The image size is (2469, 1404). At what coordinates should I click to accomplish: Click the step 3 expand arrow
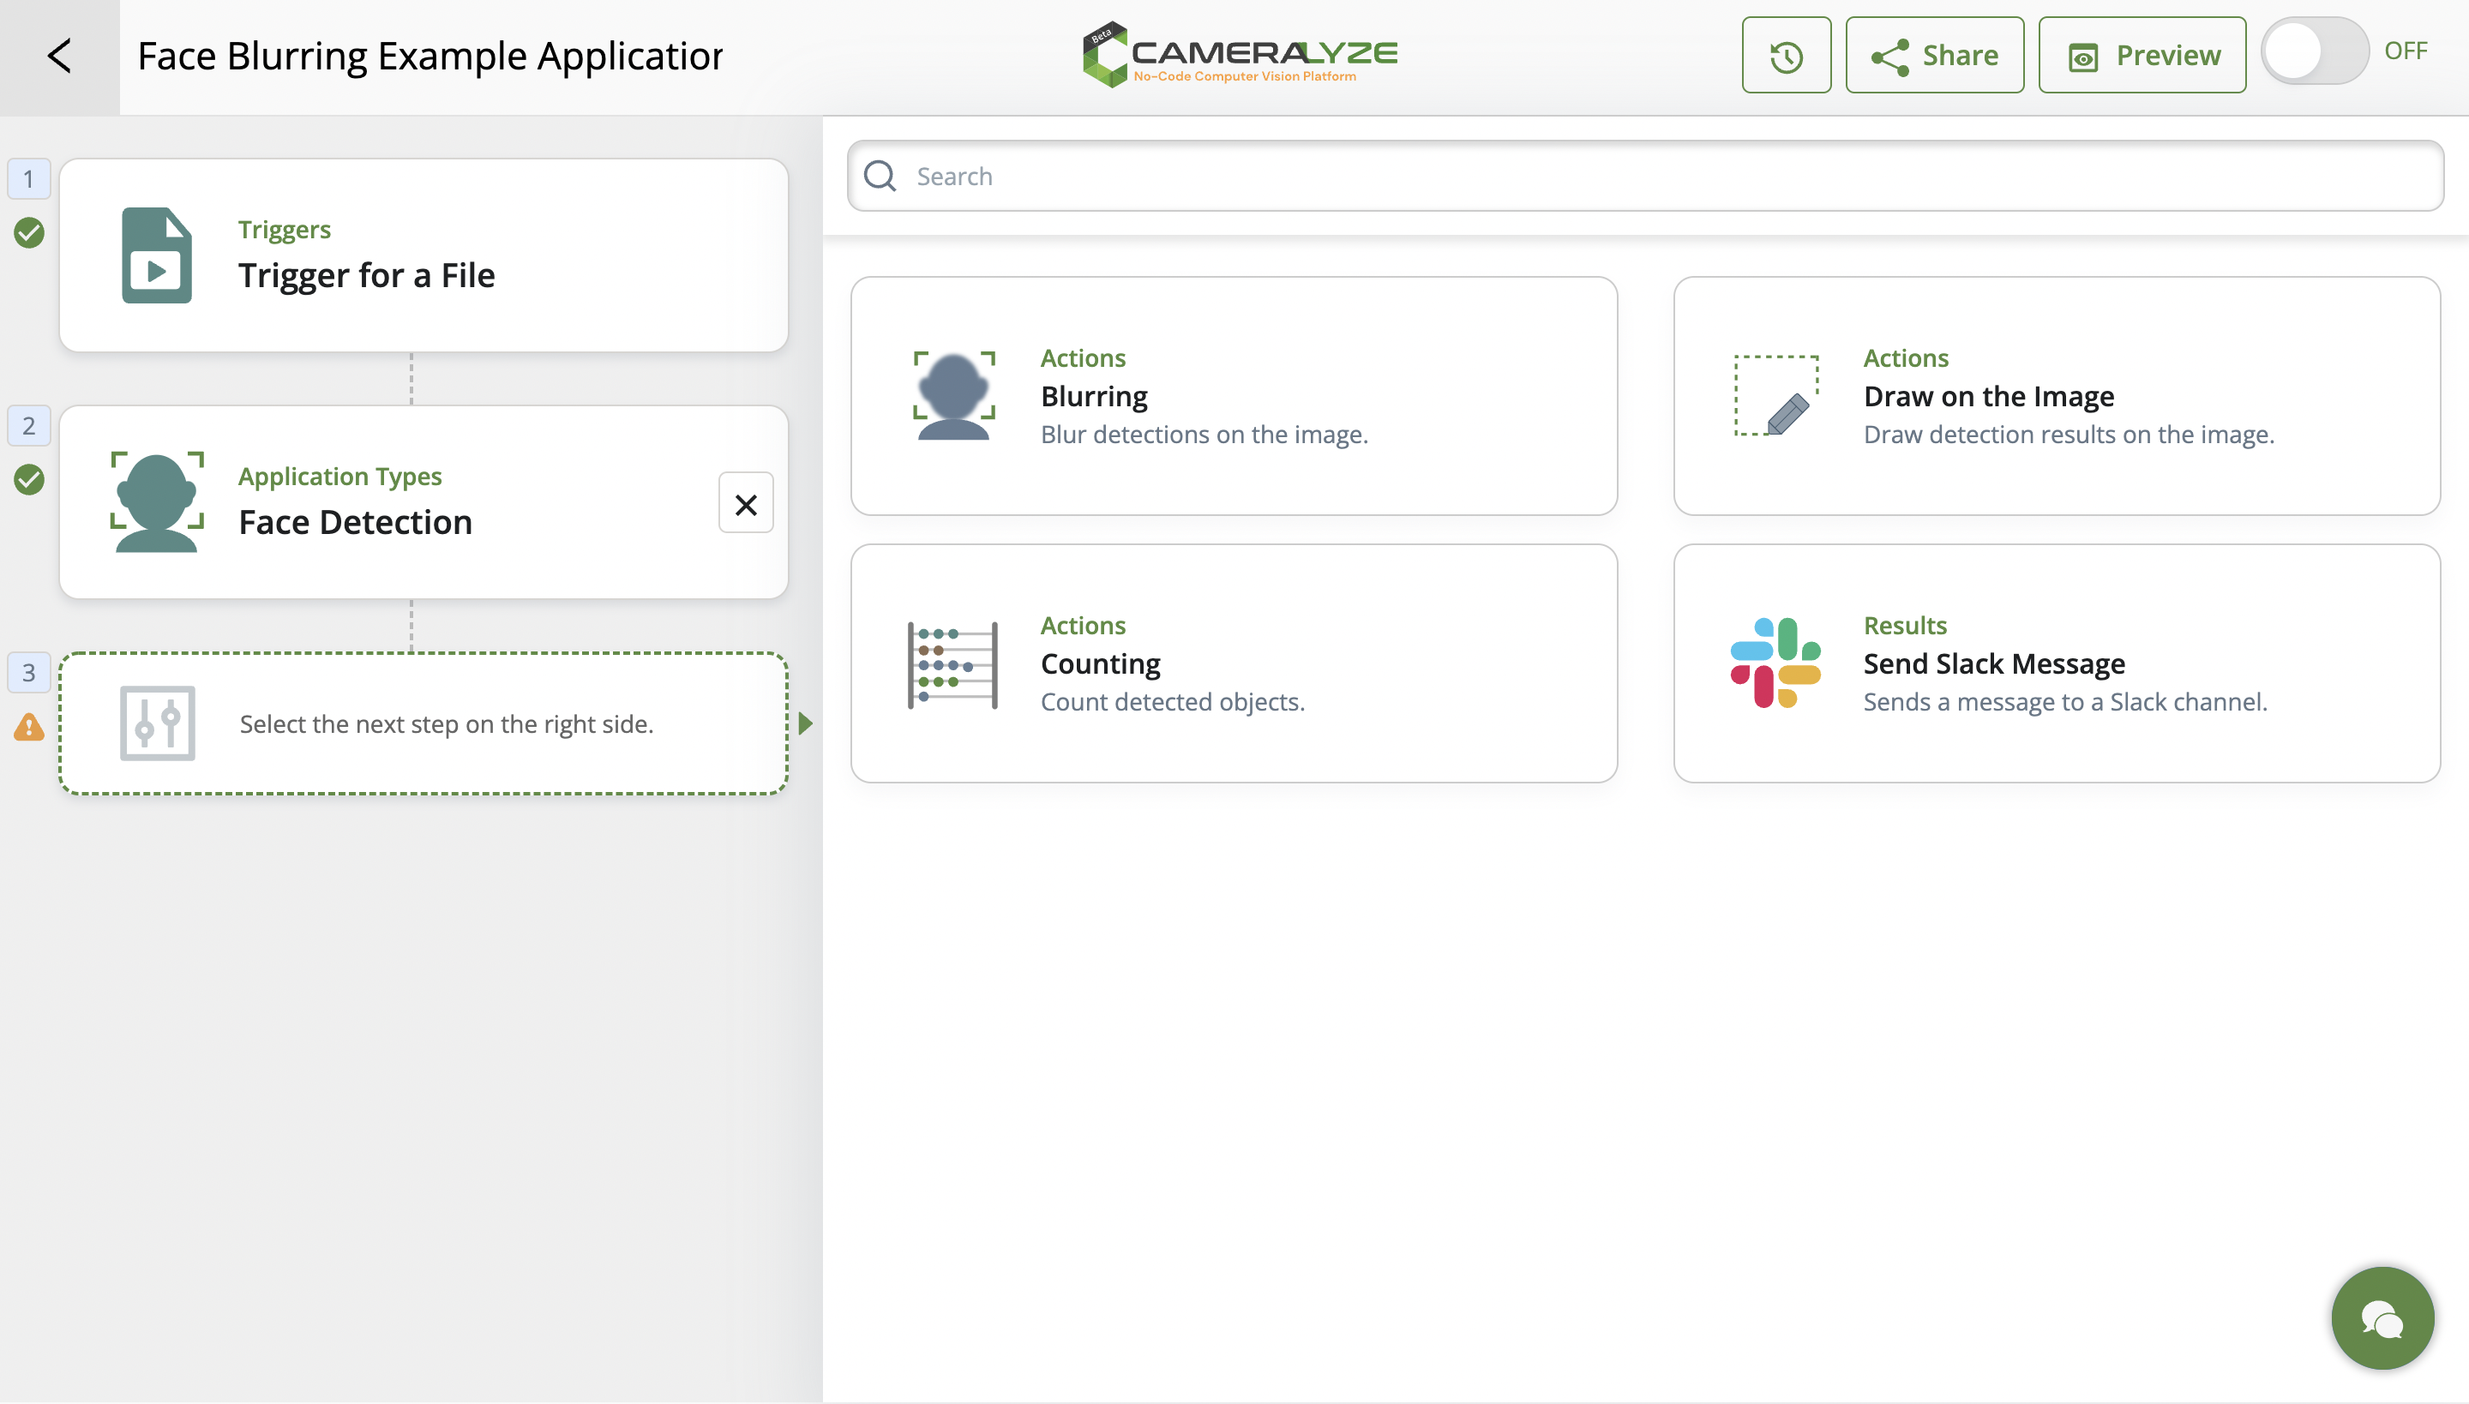pos(806,723)
